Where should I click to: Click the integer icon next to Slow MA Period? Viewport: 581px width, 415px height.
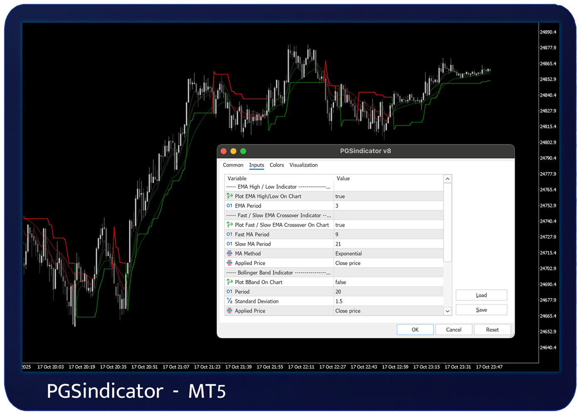[229, 244]
